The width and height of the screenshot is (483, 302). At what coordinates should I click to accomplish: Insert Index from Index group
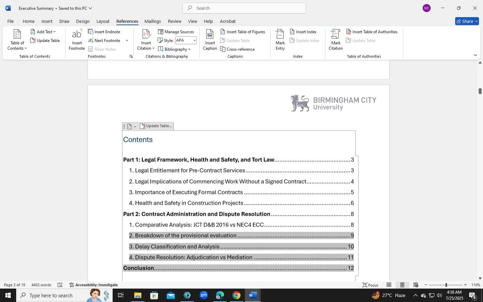click(x=303, y=32)
